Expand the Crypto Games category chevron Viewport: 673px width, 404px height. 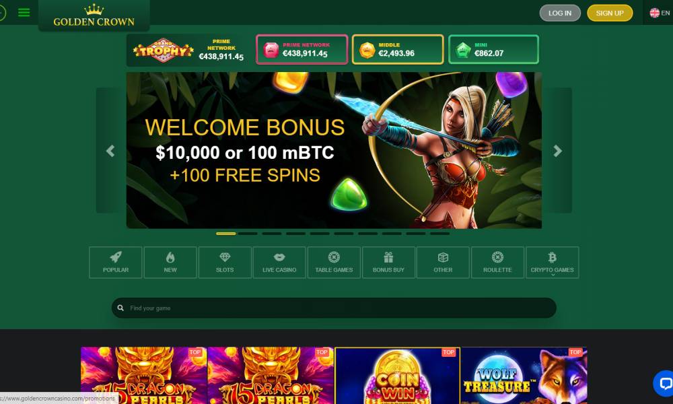553,274
